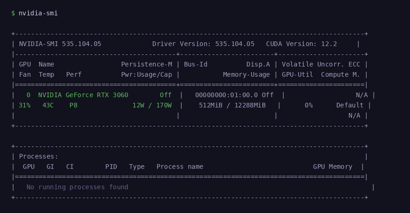410x213 pixels.
Task: Click the green dollar sign prompt
Action: [13, 13]
